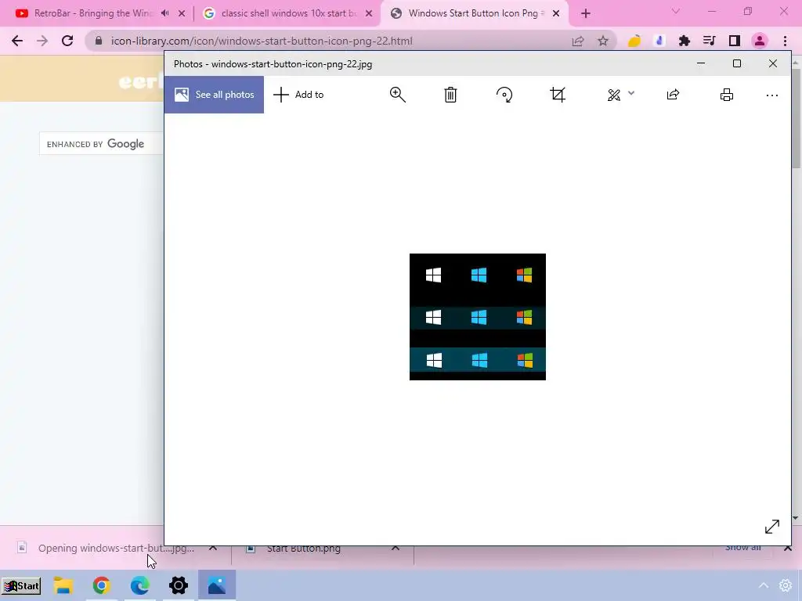Share the photo using the share icon
802x601 pixels.
[673, 95]
